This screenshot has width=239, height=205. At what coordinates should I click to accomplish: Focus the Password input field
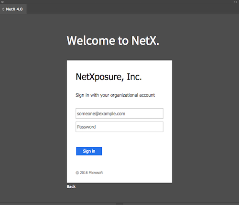(x=119, y=127)
